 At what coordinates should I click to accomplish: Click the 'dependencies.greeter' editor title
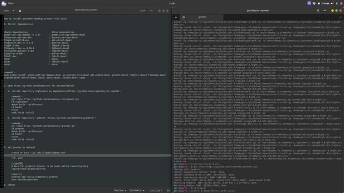click(86, 10)
